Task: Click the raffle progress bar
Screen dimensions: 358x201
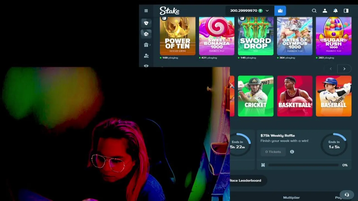Action: coord(304,165)
